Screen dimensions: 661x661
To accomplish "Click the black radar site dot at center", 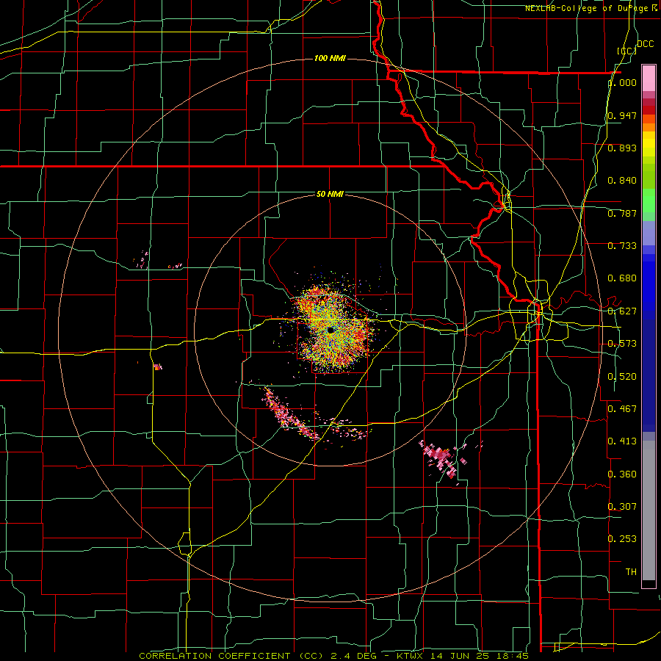I will point(330,330).
